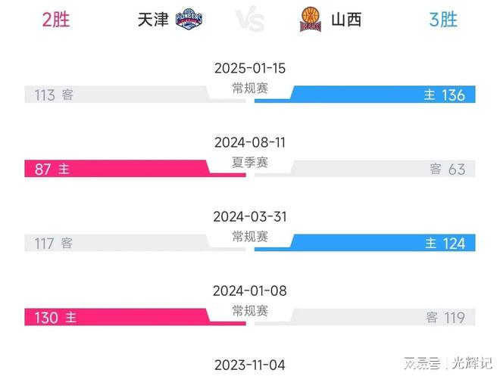Click gray bar showing 113 客

[x=135, y=95]
